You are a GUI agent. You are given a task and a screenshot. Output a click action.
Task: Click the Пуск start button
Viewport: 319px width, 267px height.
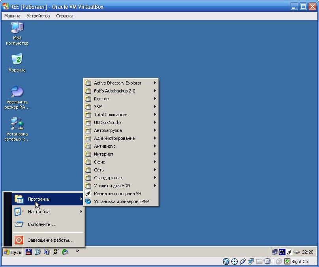tap(12, 252)
